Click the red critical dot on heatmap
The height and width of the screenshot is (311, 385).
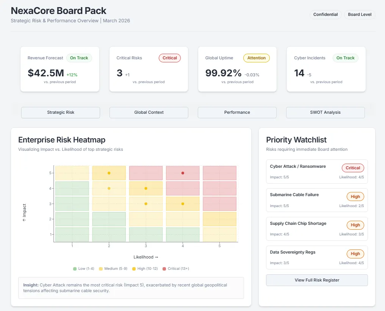click(183, 173)
